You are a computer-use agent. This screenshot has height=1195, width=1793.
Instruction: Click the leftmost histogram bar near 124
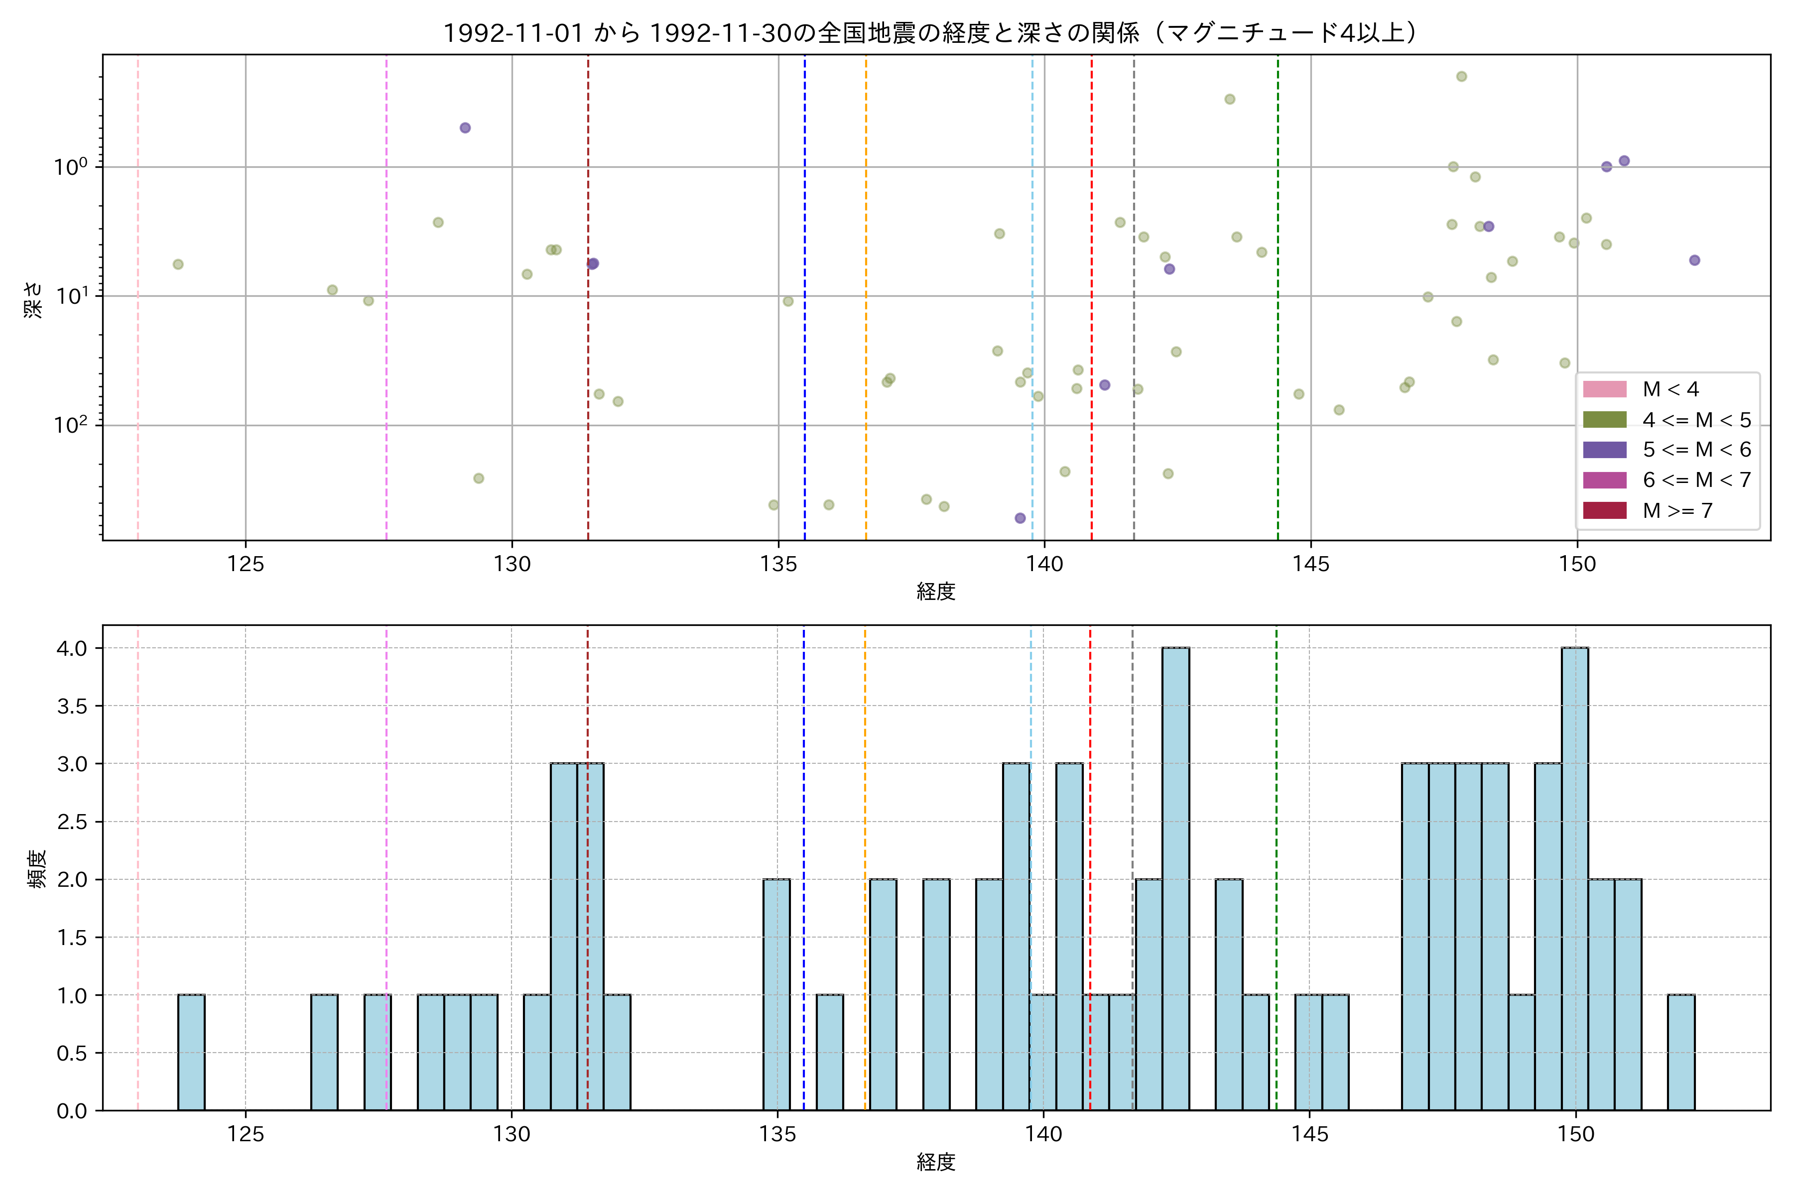[x=191, y=1052]
